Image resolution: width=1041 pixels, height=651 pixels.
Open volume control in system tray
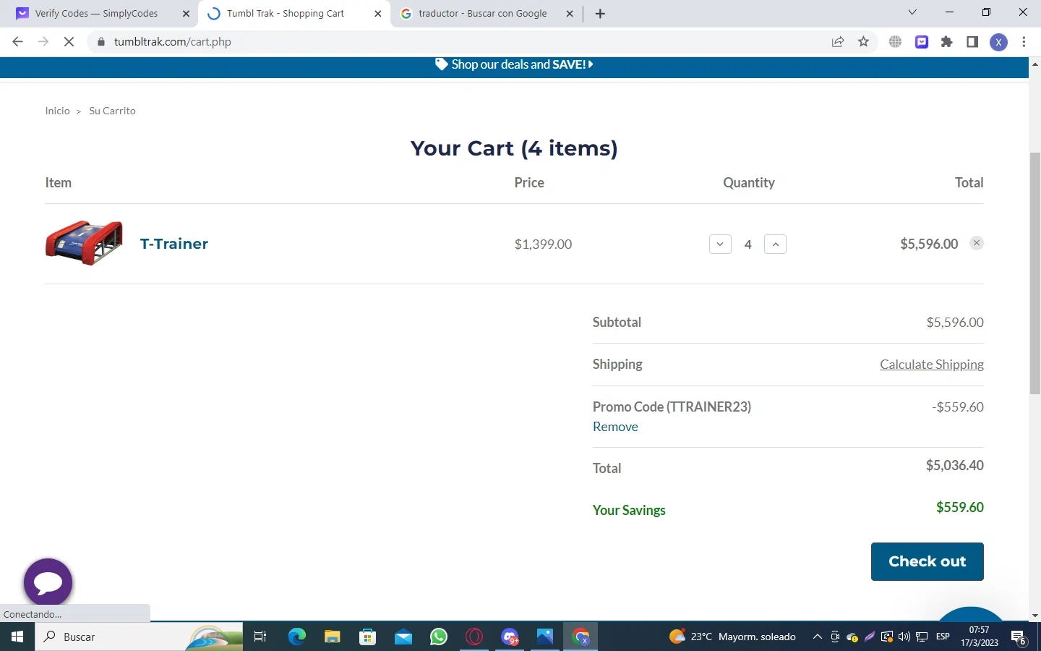point(904,637)
